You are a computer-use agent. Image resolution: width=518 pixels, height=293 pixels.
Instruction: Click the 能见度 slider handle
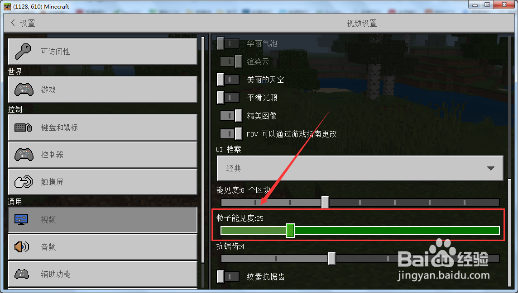[x=325, y=202]
